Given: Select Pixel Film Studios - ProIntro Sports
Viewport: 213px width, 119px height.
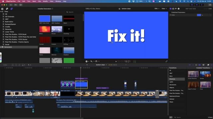Looking at the screenshot, I should pos(17,42).
